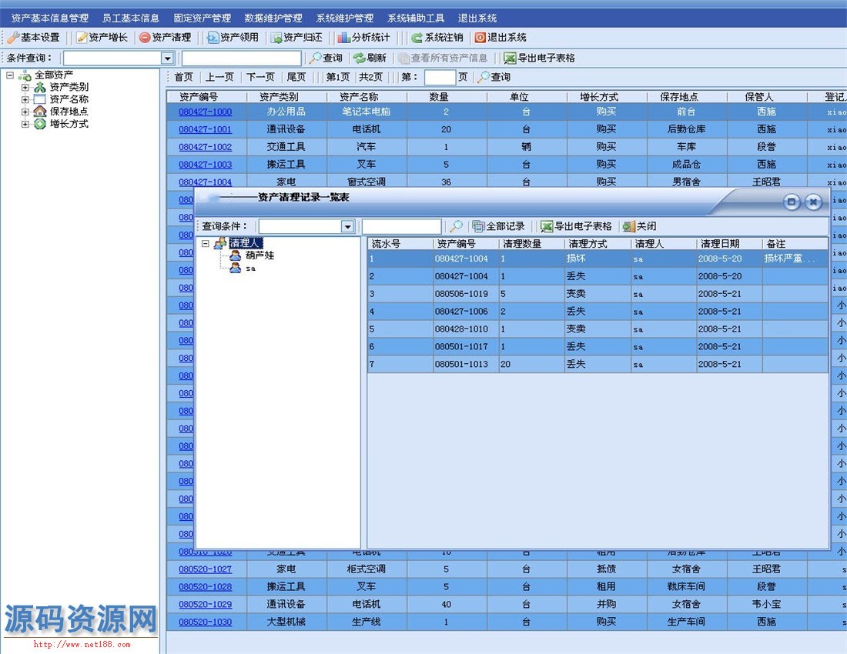Click 全部记录 in the dialog toolbar

point(499,226)
